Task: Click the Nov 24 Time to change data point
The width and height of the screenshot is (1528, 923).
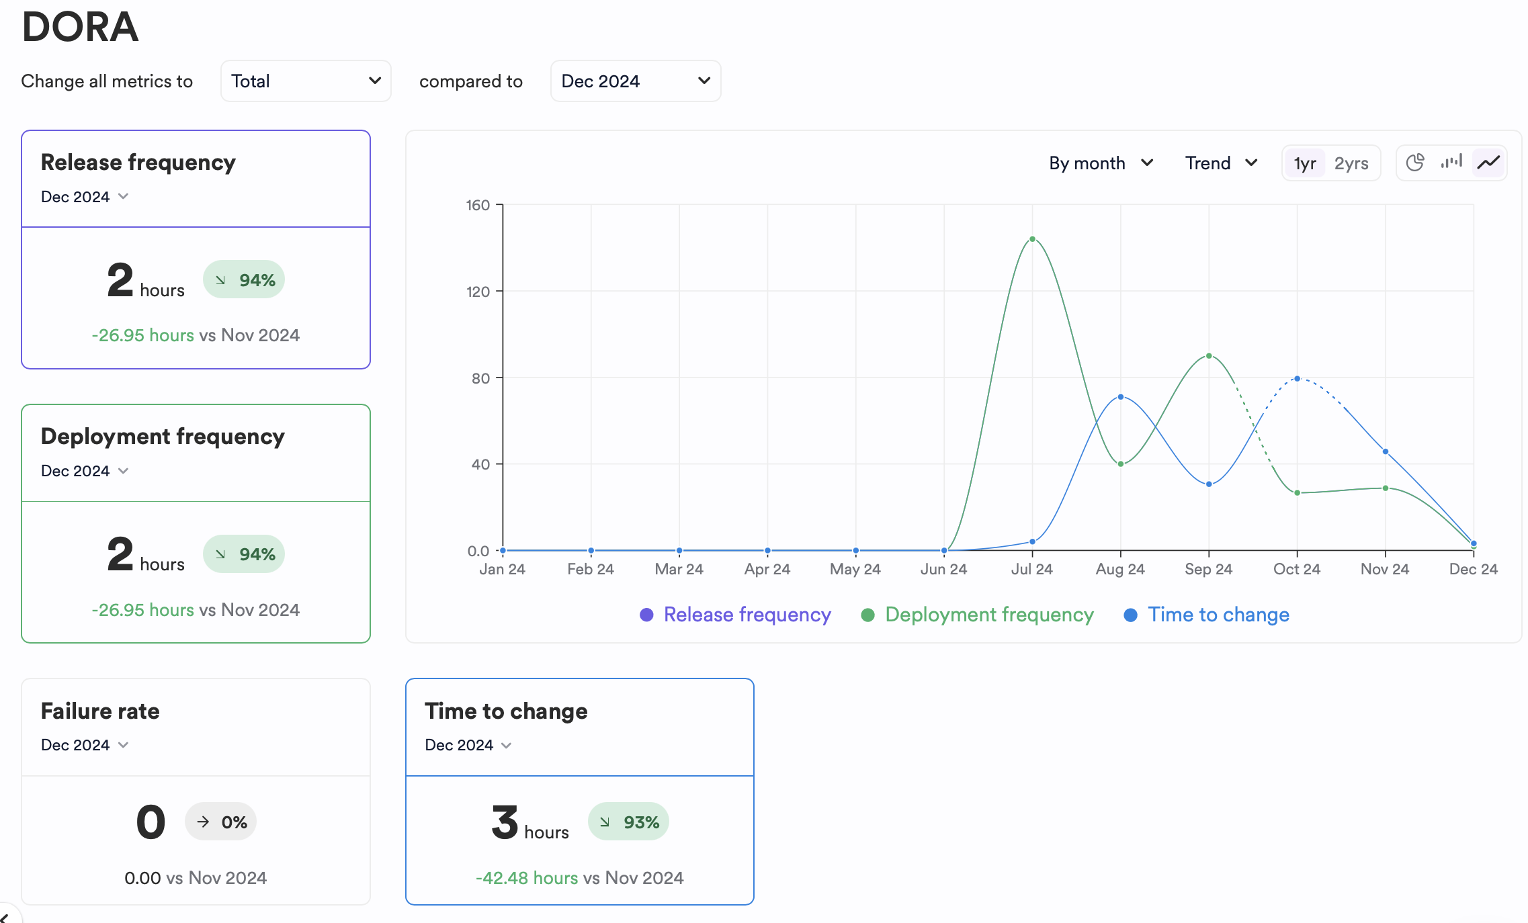Action: pyautogui.click(x=1386, y=451)
